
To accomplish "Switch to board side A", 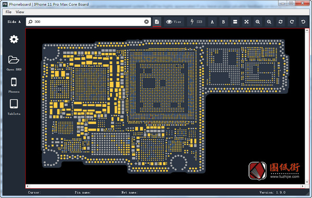I will click(x=212, y=22).
